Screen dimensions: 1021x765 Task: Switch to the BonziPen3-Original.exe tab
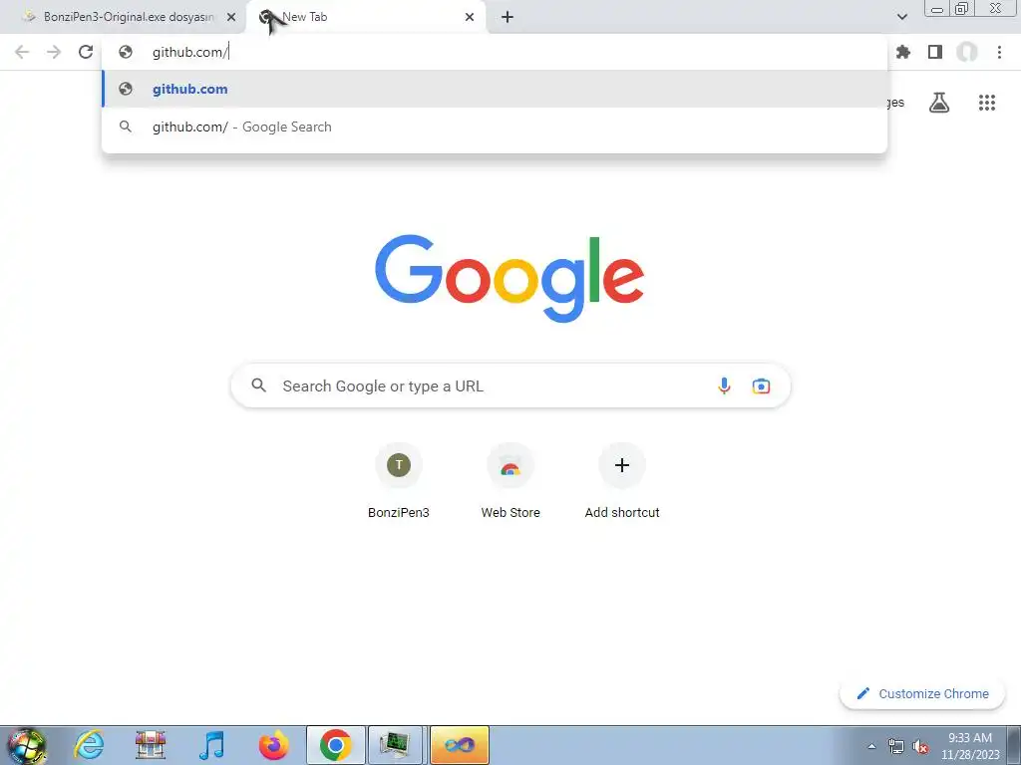124,17
